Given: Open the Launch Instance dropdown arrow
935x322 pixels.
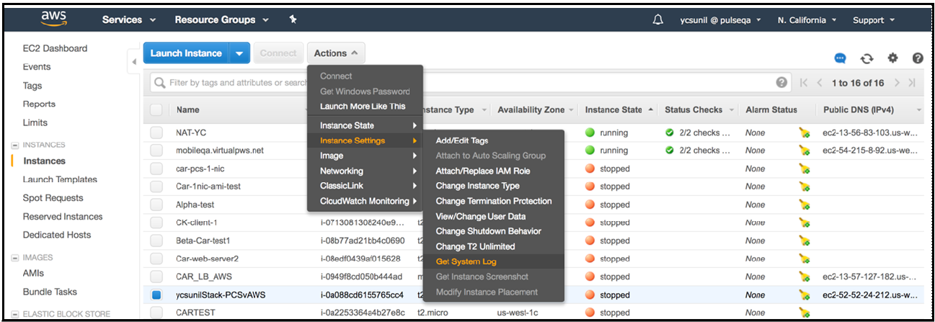Looking at the screenshot, I should tap(239, 53).
